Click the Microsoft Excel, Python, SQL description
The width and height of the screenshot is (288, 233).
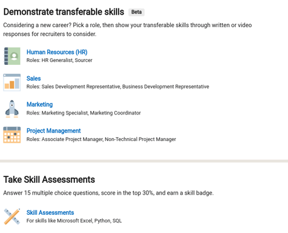[74, 221]
